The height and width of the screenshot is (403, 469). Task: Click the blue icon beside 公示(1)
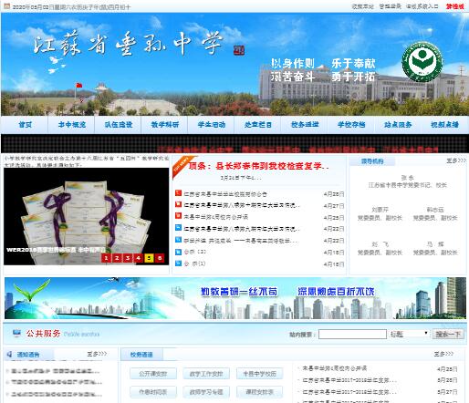click(x=178, y=263)
